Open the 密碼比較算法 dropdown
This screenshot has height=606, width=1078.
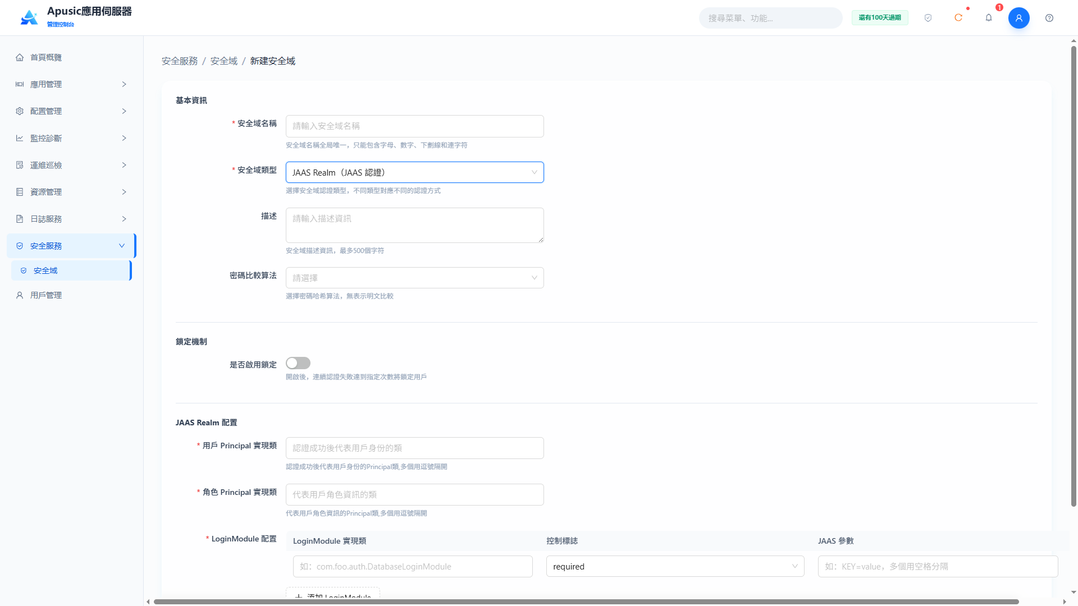click(x=415, y=278)
